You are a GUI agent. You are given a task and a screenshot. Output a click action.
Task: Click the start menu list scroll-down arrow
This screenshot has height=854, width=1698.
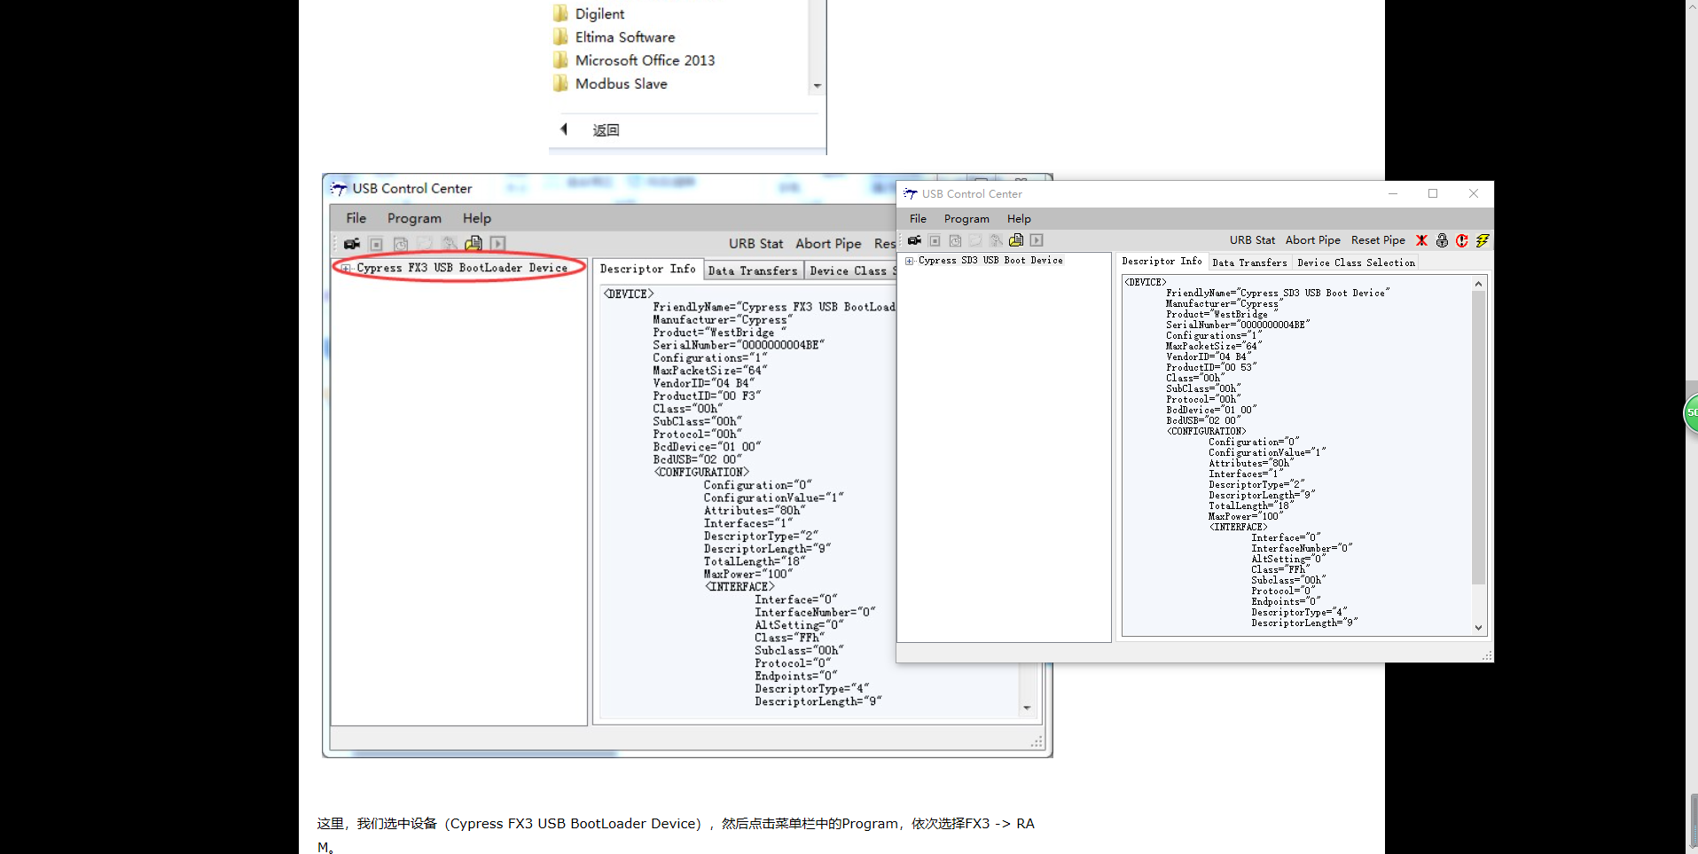818,86
